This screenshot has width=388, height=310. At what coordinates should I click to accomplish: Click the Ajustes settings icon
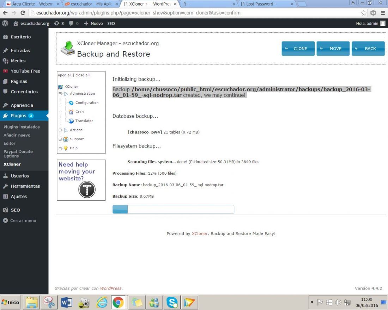[x=5, y=197]
